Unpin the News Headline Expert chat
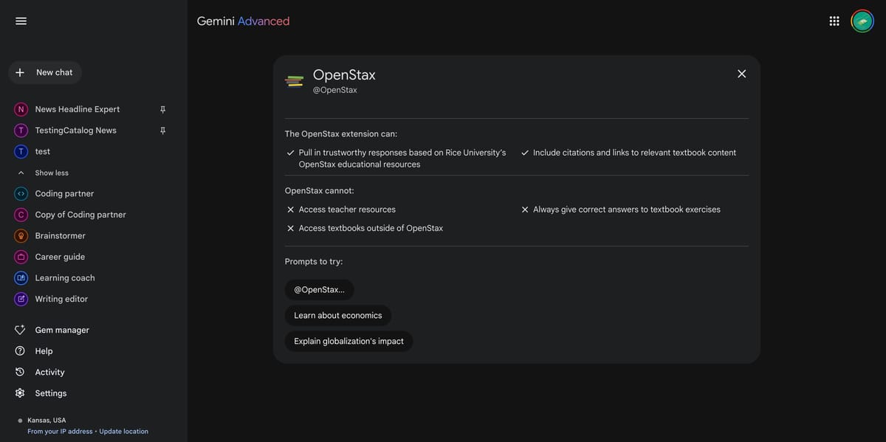Viewport: 886px width, 442px height. 162,108
